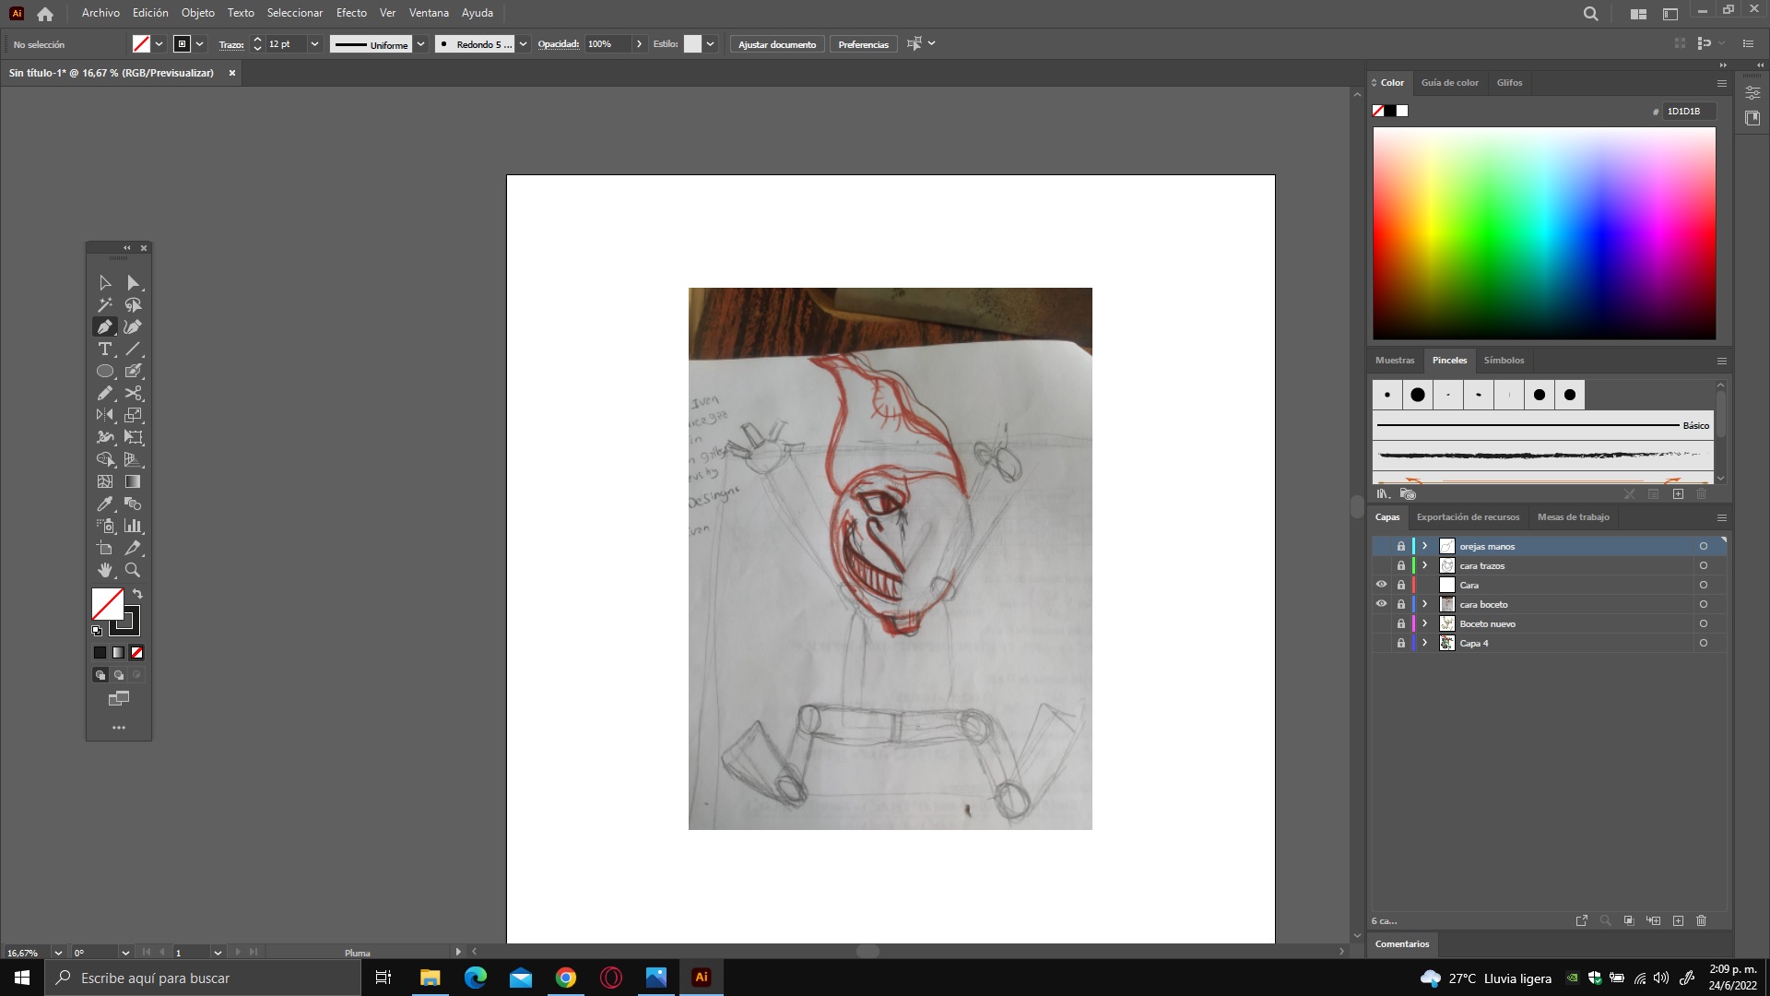Choose the Column Graph tool
Screen dimensions: 1770x996
pyautogui.click(x=133, y=527)
